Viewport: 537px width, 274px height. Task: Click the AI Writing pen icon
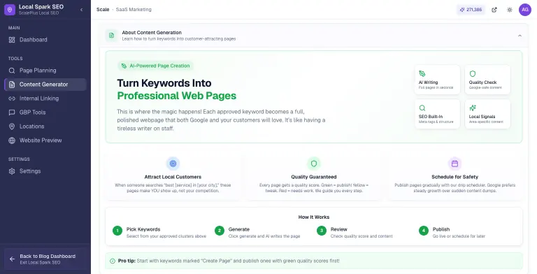[x=422, y=73]
